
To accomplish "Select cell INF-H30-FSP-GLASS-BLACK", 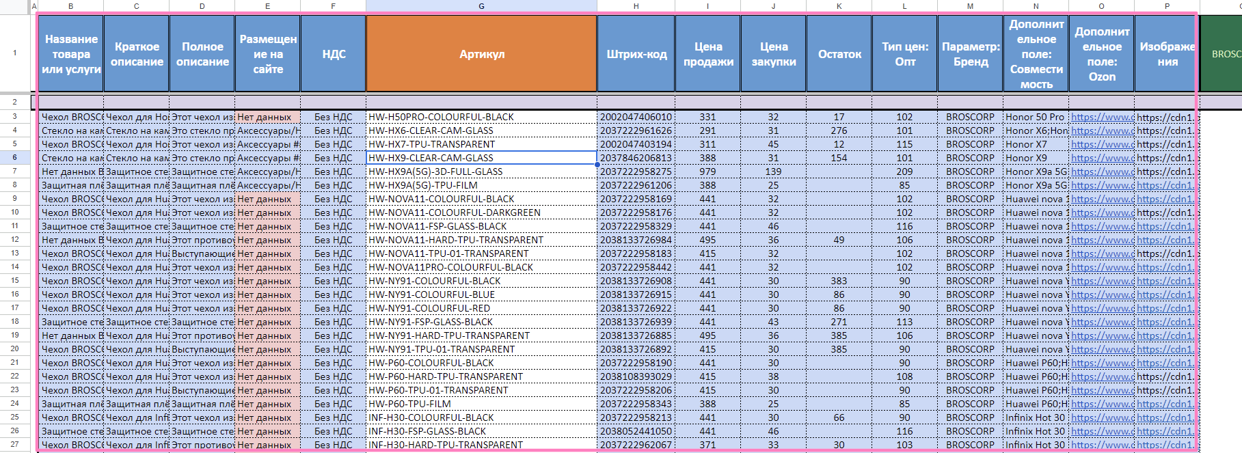I will tap(481, 431).
